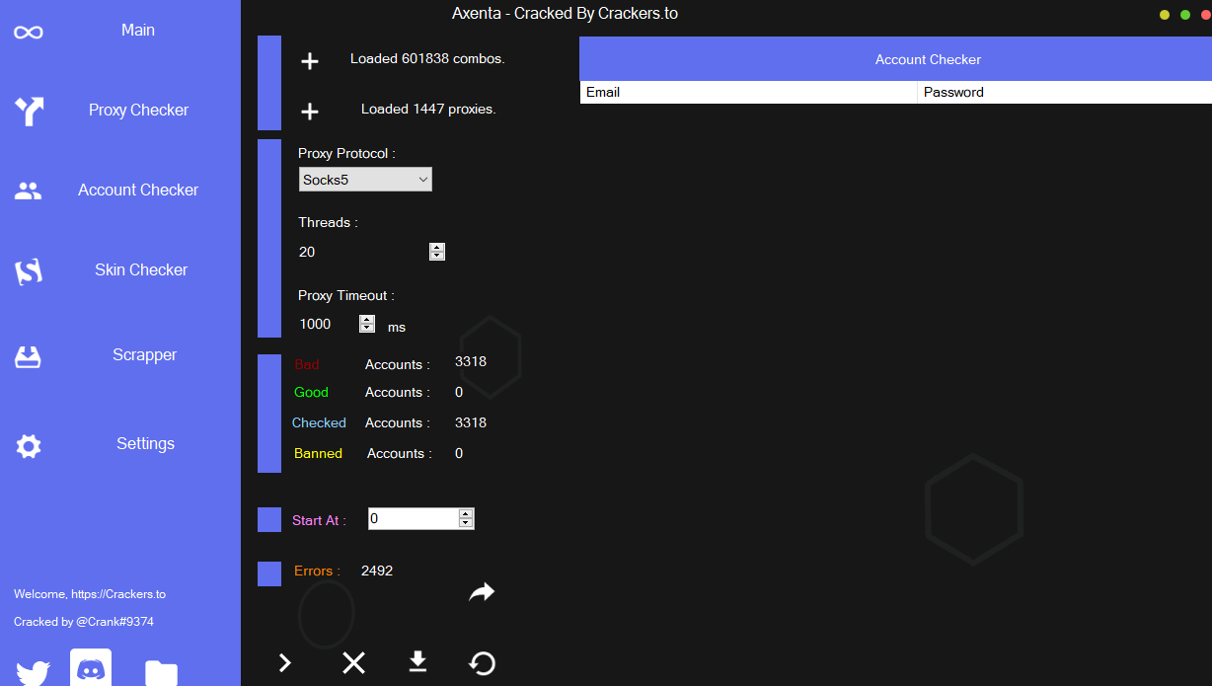The image size is (1212, 686).
Task: Select the Account Checker people icon
Action: (29, 191)
